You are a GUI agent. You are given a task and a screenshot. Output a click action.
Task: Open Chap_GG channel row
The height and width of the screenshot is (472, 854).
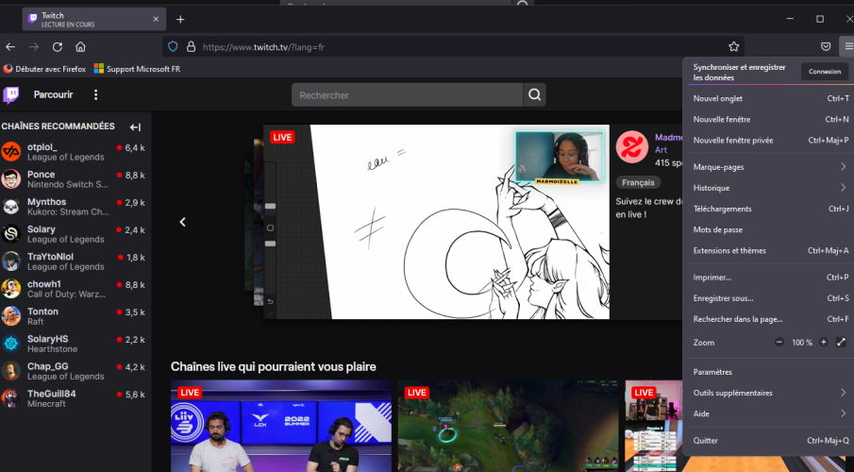pos(75,371)
